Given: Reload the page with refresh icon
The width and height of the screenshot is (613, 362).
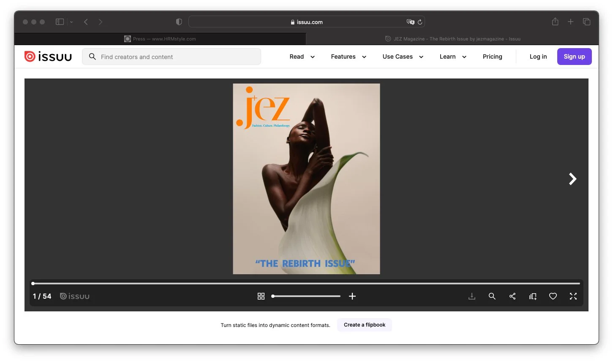Looking at the screenshot, I should pyautogui.click(x=420, y=22).
